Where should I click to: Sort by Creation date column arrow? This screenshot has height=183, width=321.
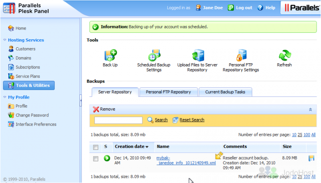pos(147,147)
